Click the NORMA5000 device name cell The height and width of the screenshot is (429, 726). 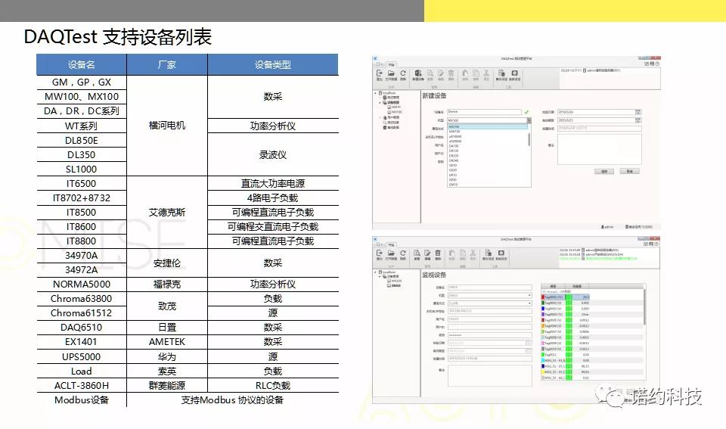coord(82,284)
